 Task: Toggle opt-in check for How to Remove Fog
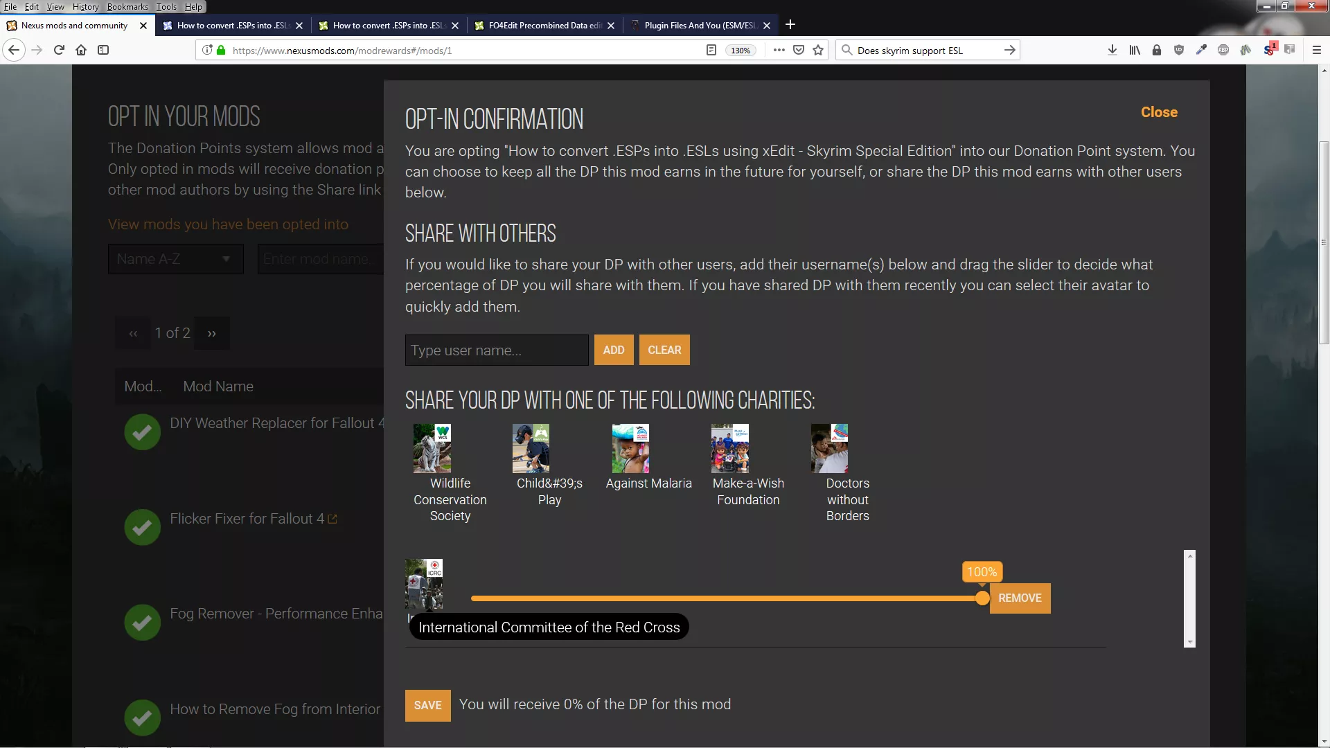(142, 718)
